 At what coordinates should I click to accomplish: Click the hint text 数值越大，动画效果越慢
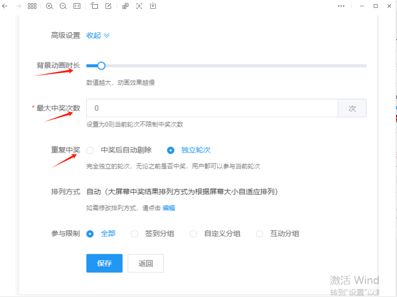tap(121, 83)
